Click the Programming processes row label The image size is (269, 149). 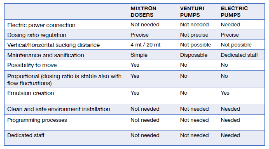tap(37, 120)
